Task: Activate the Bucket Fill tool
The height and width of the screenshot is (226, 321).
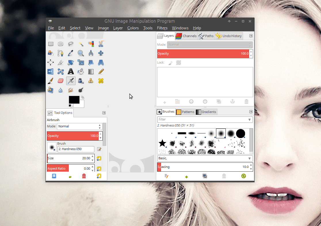Action: [81, 71]
